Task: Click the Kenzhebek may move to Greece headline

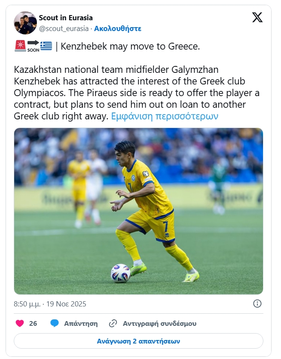Action: point(130,47)
